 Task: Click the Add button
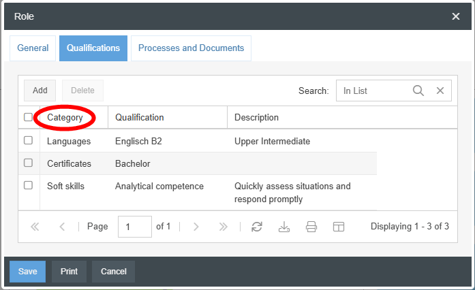click(40, 91)
